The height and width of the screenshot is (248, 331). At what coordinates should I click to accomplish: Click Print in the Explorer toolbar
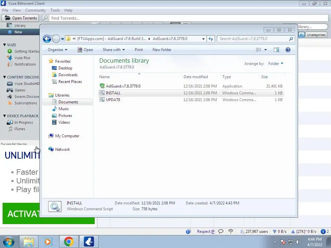[x=139, y=50]
